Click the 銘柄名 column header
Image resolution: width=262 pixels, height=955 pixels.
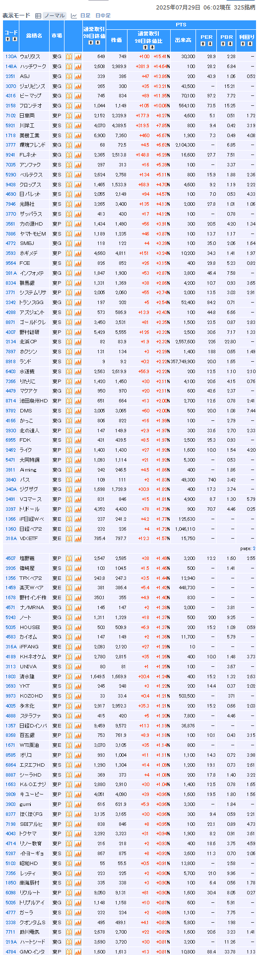coord(34,36)
